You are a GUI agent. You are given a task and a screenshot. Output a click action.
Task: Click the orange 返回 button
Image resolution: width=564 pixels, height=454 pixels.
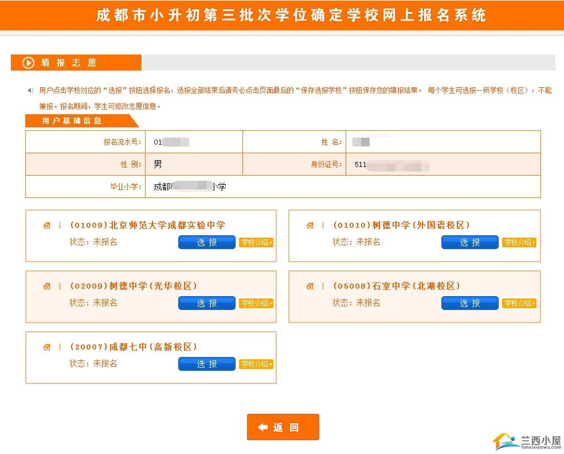283,427
